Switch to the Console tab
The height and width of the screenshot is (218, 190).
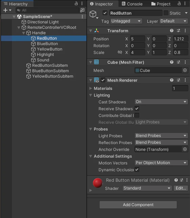pos(132,4)
